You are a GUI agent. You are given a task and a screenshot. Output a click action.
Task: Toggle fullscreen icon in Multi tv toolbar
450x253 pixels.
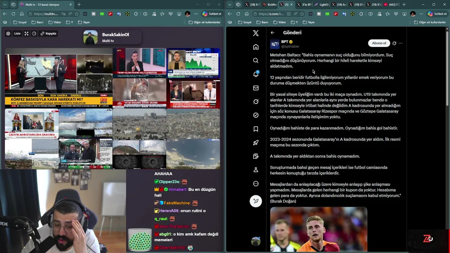click(x=26, y=33)
